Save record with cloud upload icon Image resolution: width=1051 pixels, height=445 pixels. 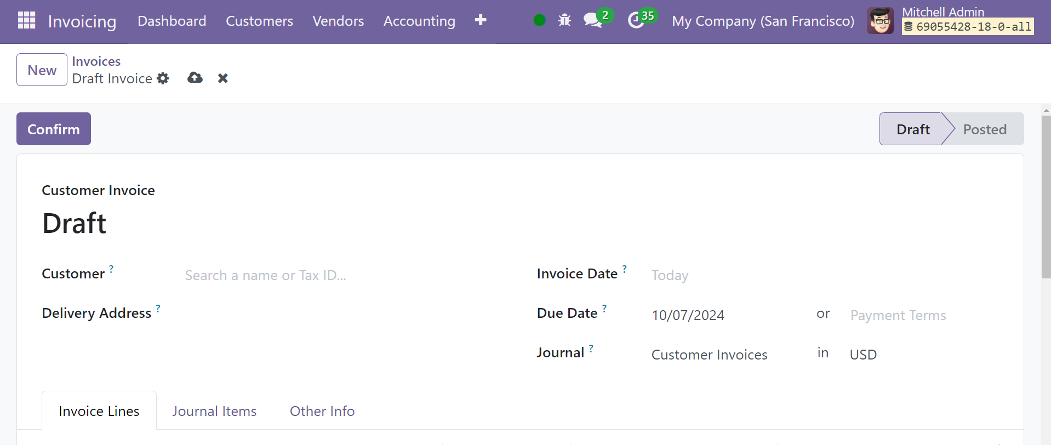tap(195, 78)
